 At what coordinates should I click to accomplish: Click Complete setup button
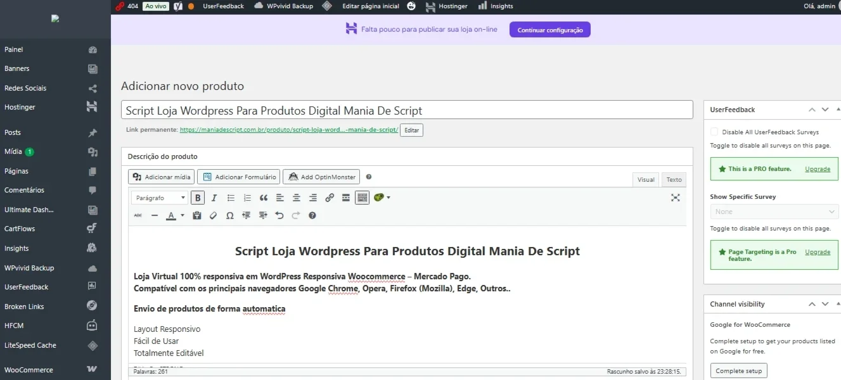click(739, 370)
